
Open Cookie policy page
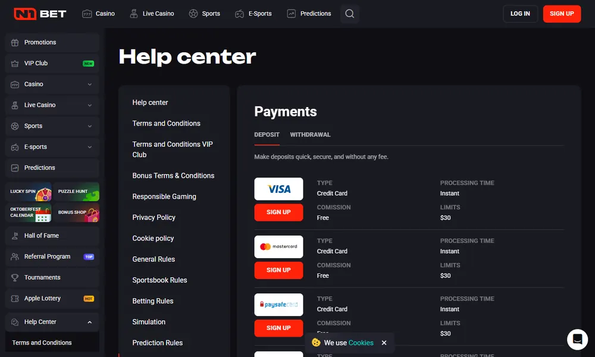153,238
